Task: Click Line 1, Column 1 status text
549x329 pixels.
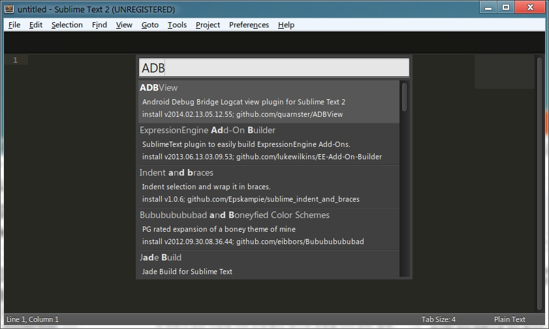Action: pyautogui.click(x=33, y=319)
